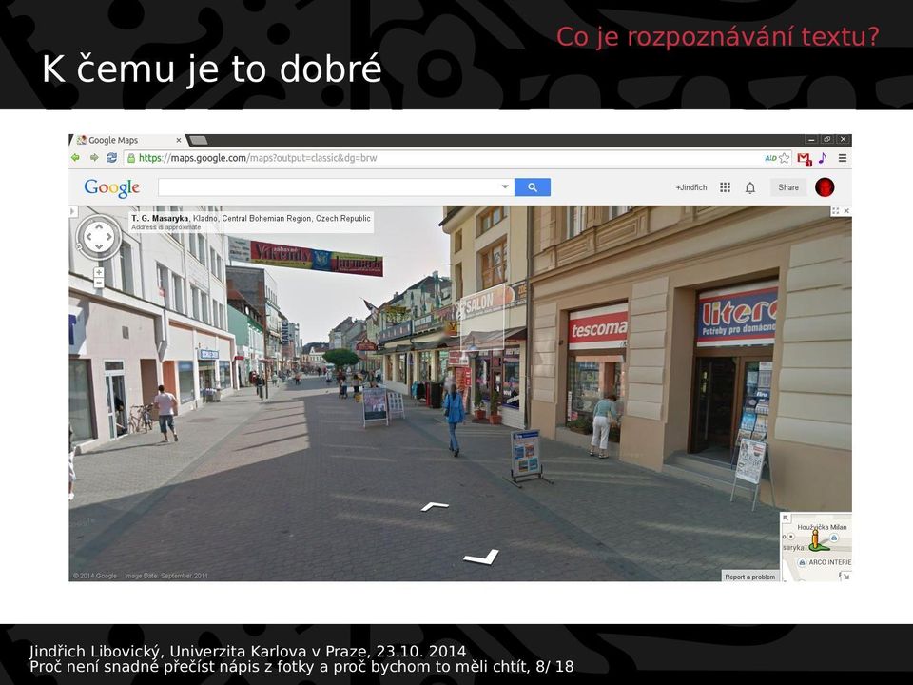Click the backward navigation chevron on street
The image size is (913, 685).
coord(481,558)
